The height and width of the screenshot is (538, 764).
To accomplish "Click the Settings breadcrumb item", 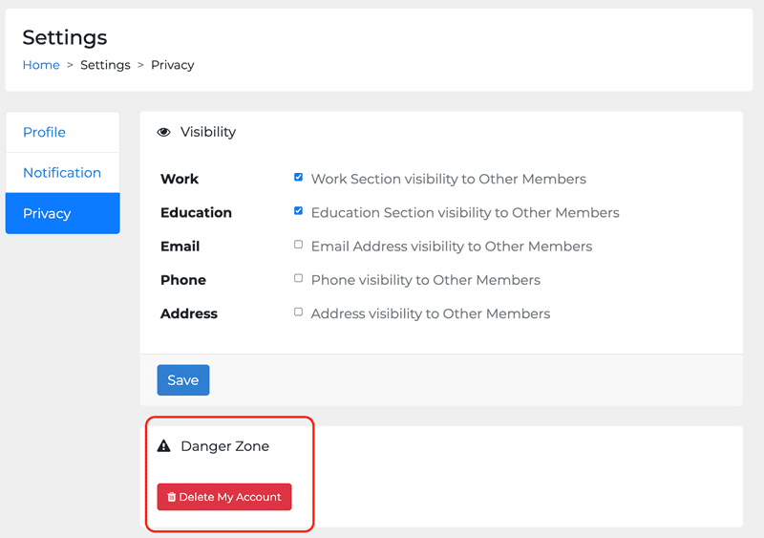I will coord(105,65).
